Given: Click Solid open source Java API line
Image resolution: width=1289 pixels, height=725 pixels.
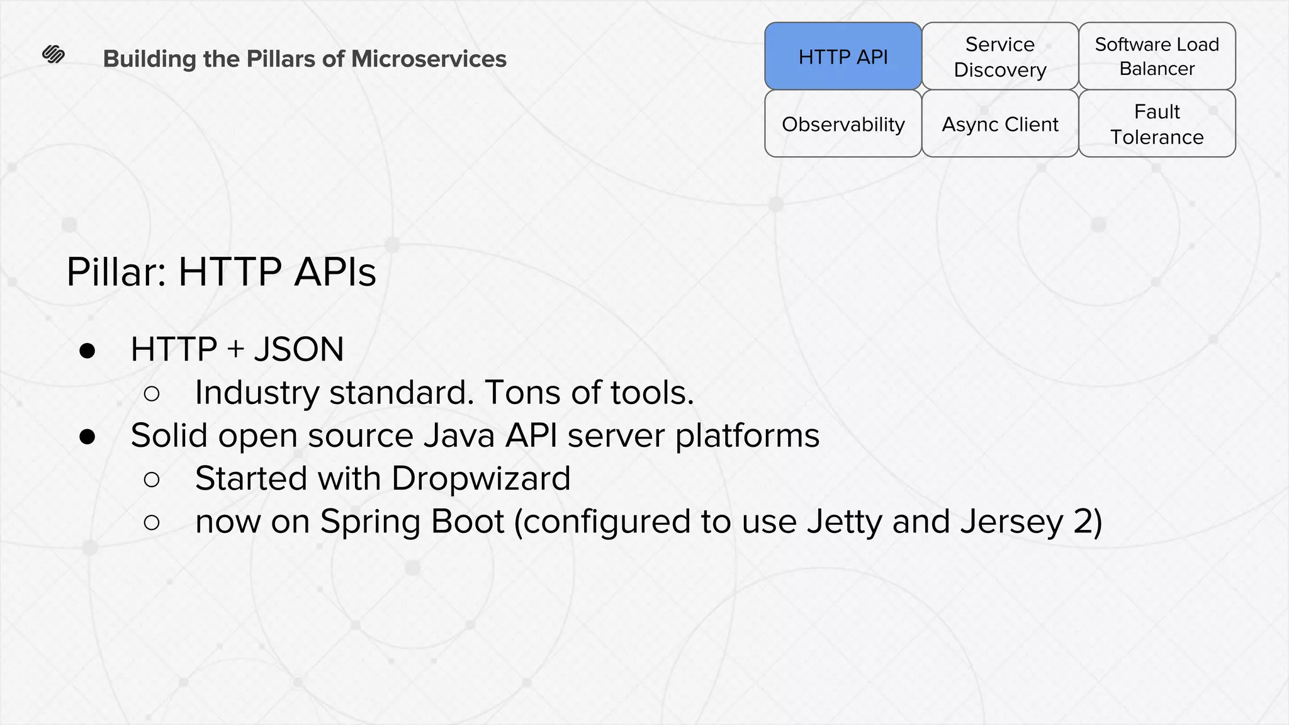Looking at the screenshot, I should (475, 436).
